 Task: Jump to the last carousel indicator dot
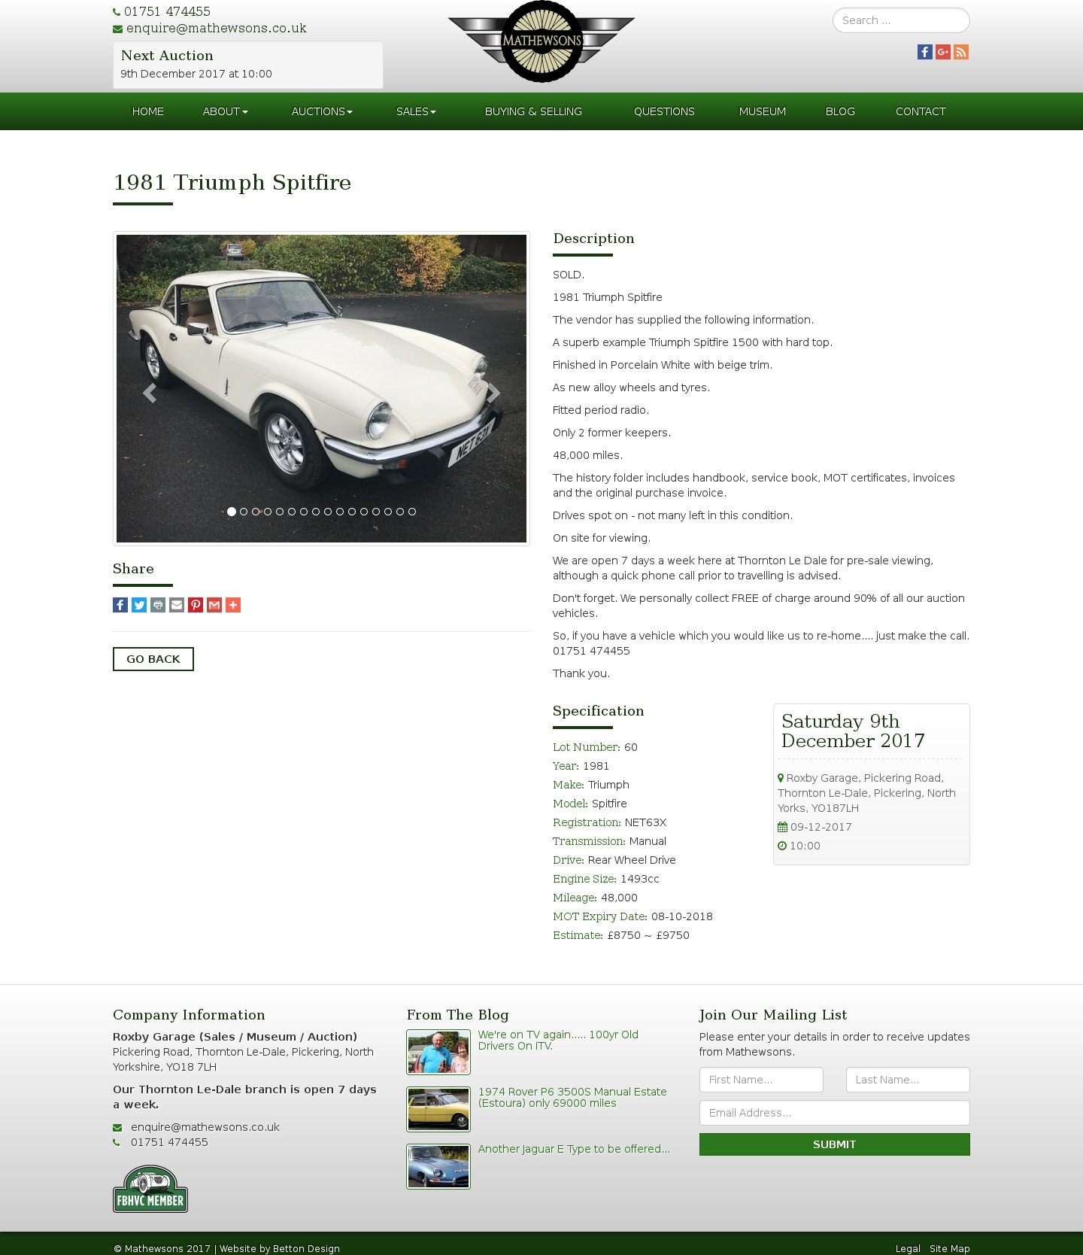(x=412, y=512)
